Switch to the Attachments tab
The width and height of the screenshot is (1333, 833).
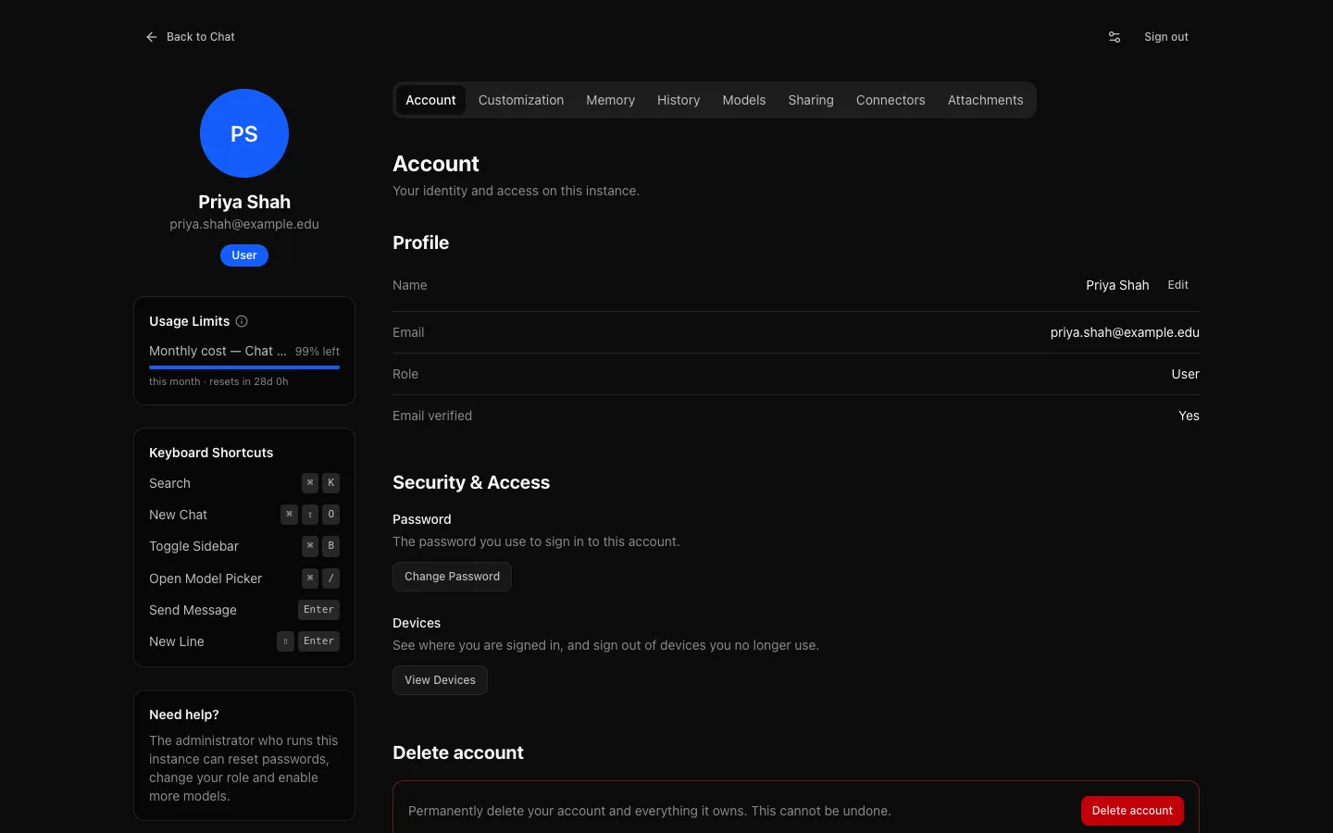pyautogui.click(x=985, y=100)
